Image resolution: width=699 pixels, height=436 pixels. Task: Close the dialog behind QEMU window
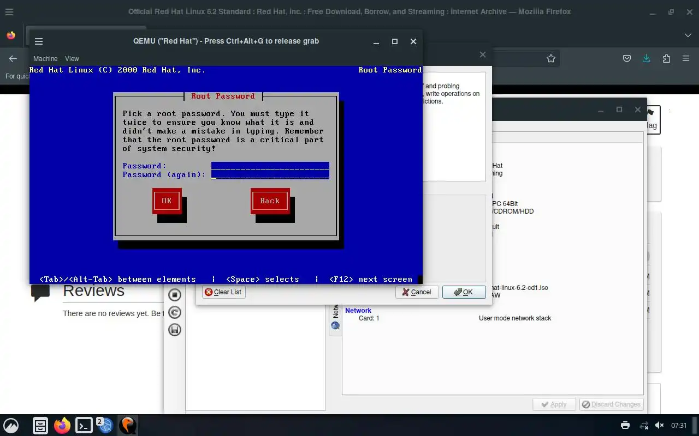coord(482,55)
